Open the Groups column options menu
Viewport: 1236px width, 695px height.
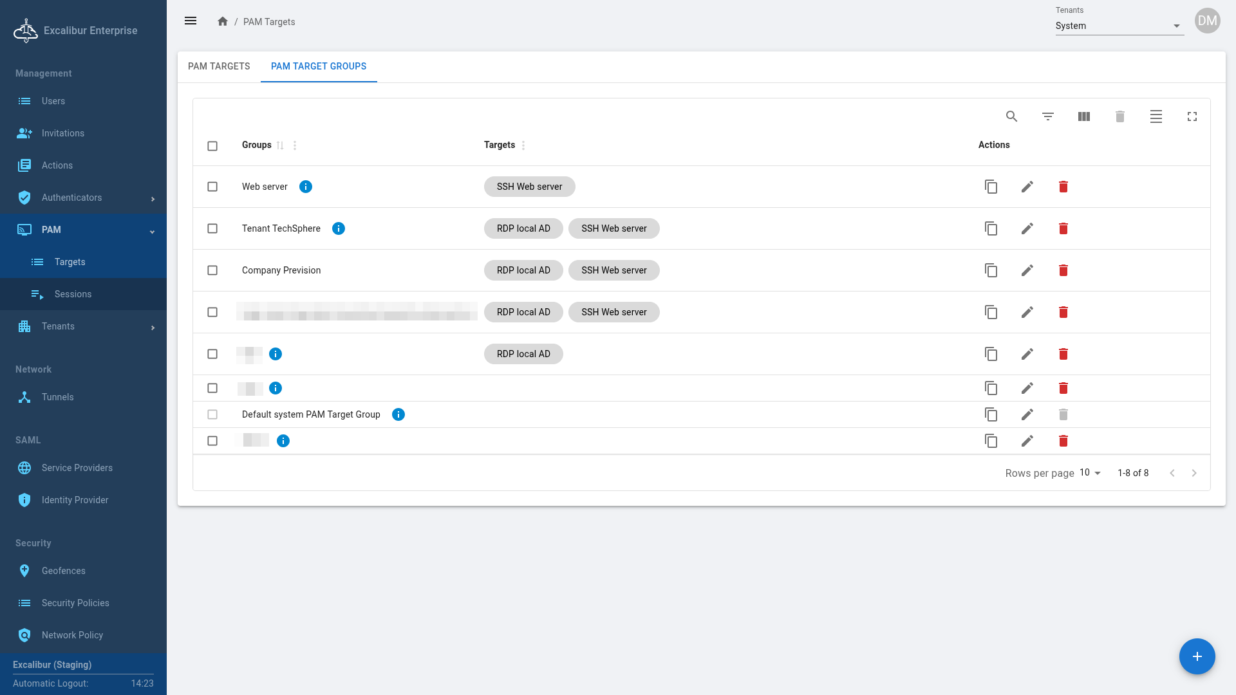coord(295,145)
